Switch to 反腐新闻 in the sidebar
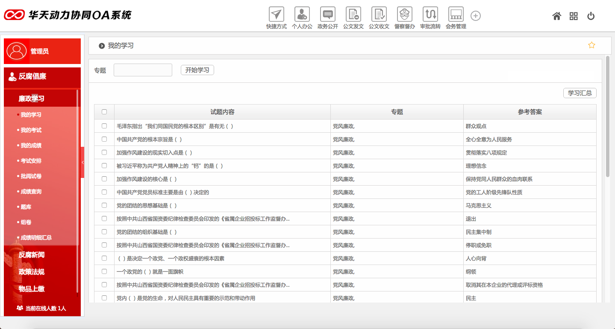 (31, 255)
